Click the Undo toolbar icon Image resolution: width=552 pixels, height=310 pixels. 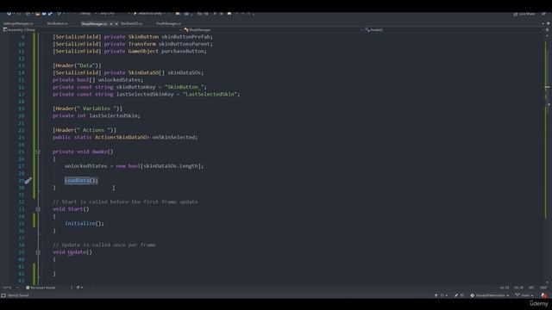(x=59, y=14)
